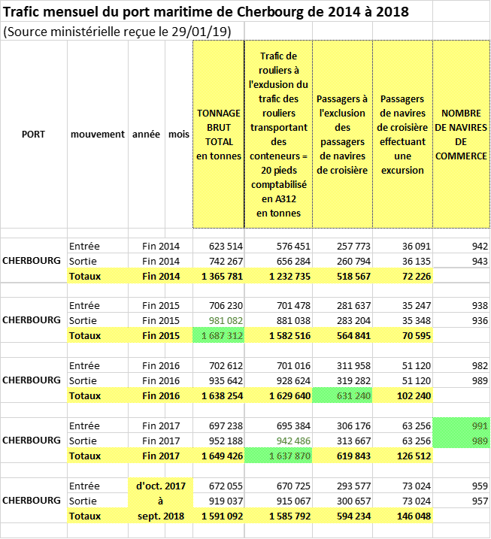Select cell with value 36 091
The height and width of the screenshot is (539, 491).
[402, 246]
